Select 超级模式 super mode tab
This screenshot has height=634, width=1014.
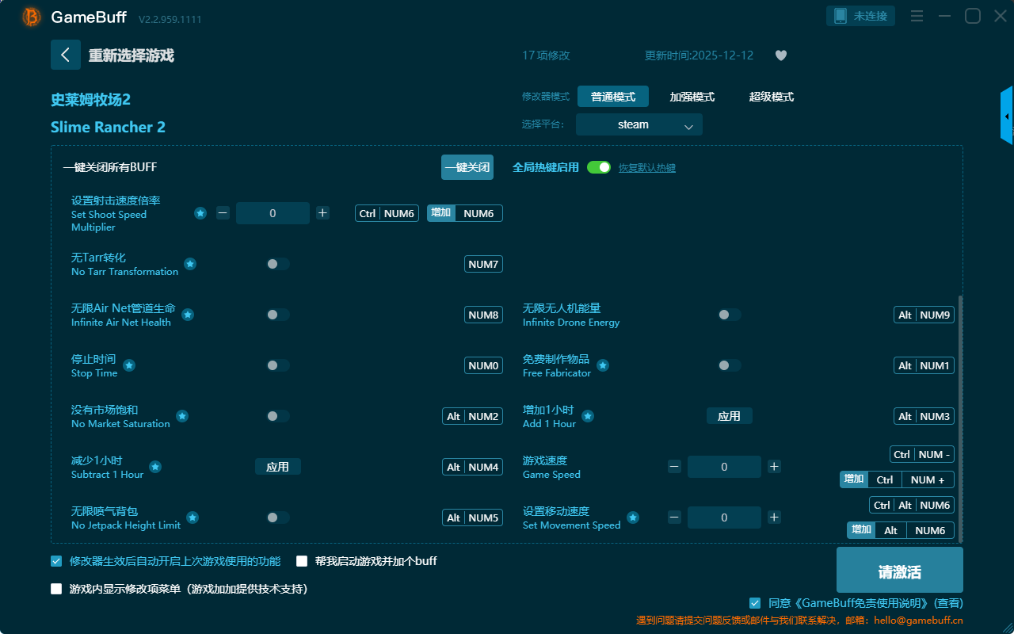pos(771,97)
